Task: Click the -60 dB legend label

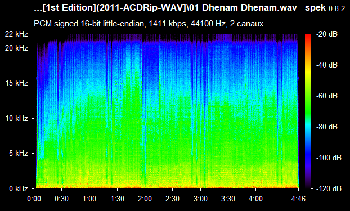Action: point(327,96)
